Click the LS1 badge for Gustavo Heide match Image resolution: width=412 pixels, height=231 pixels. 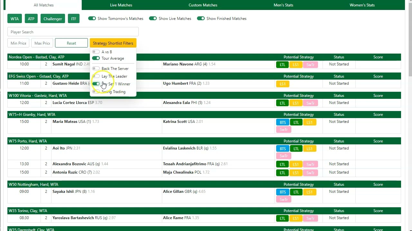pyautogui.click(x=282, y=84)
